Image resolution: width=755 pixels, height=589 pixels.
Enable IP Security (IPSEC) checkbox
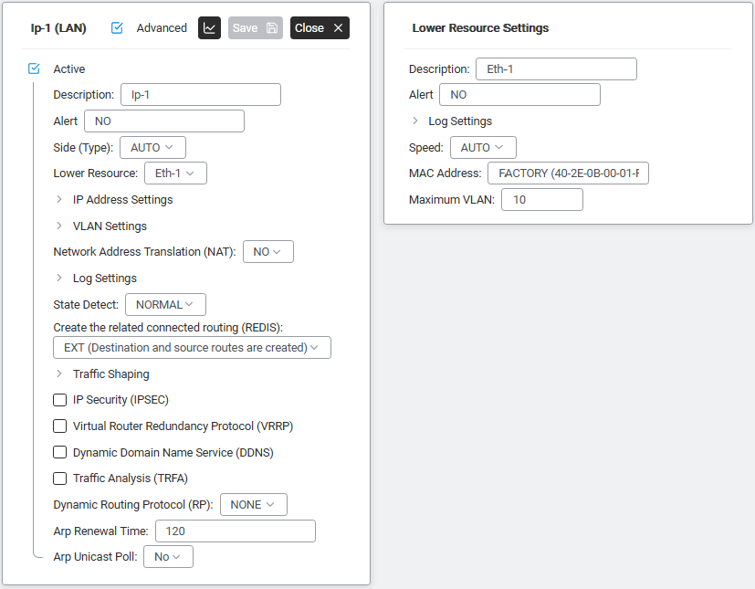(60, 400)
